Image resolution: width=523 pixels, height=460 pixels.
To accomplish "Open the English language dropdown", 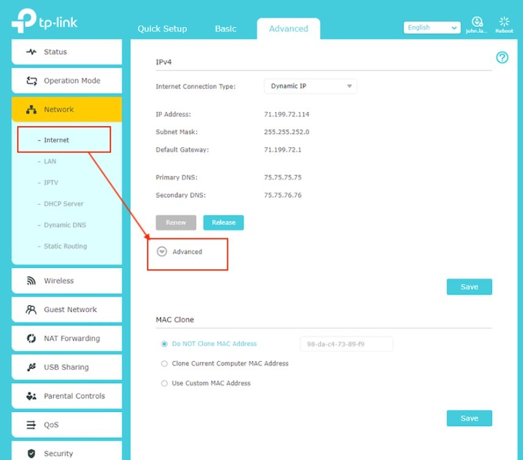I will 432,28.
